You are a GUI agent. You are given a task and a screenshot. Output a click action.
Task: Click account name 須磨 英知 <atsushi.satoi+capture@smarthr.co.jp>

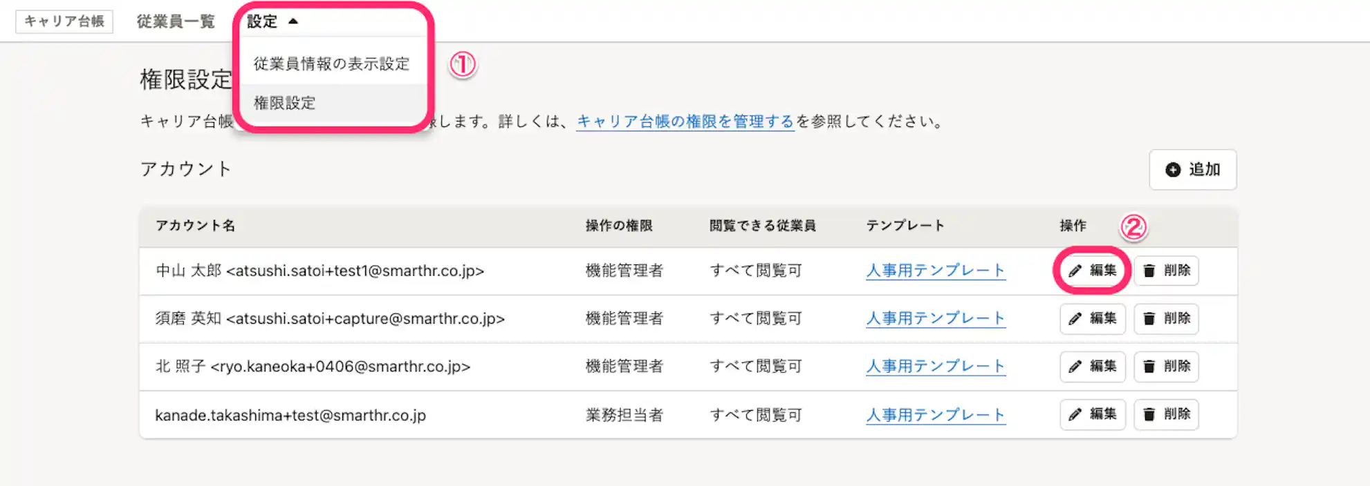click(x=330, y=318)
